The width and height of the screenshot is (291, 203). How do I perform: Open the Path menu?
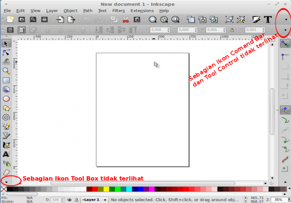(88, 11)
